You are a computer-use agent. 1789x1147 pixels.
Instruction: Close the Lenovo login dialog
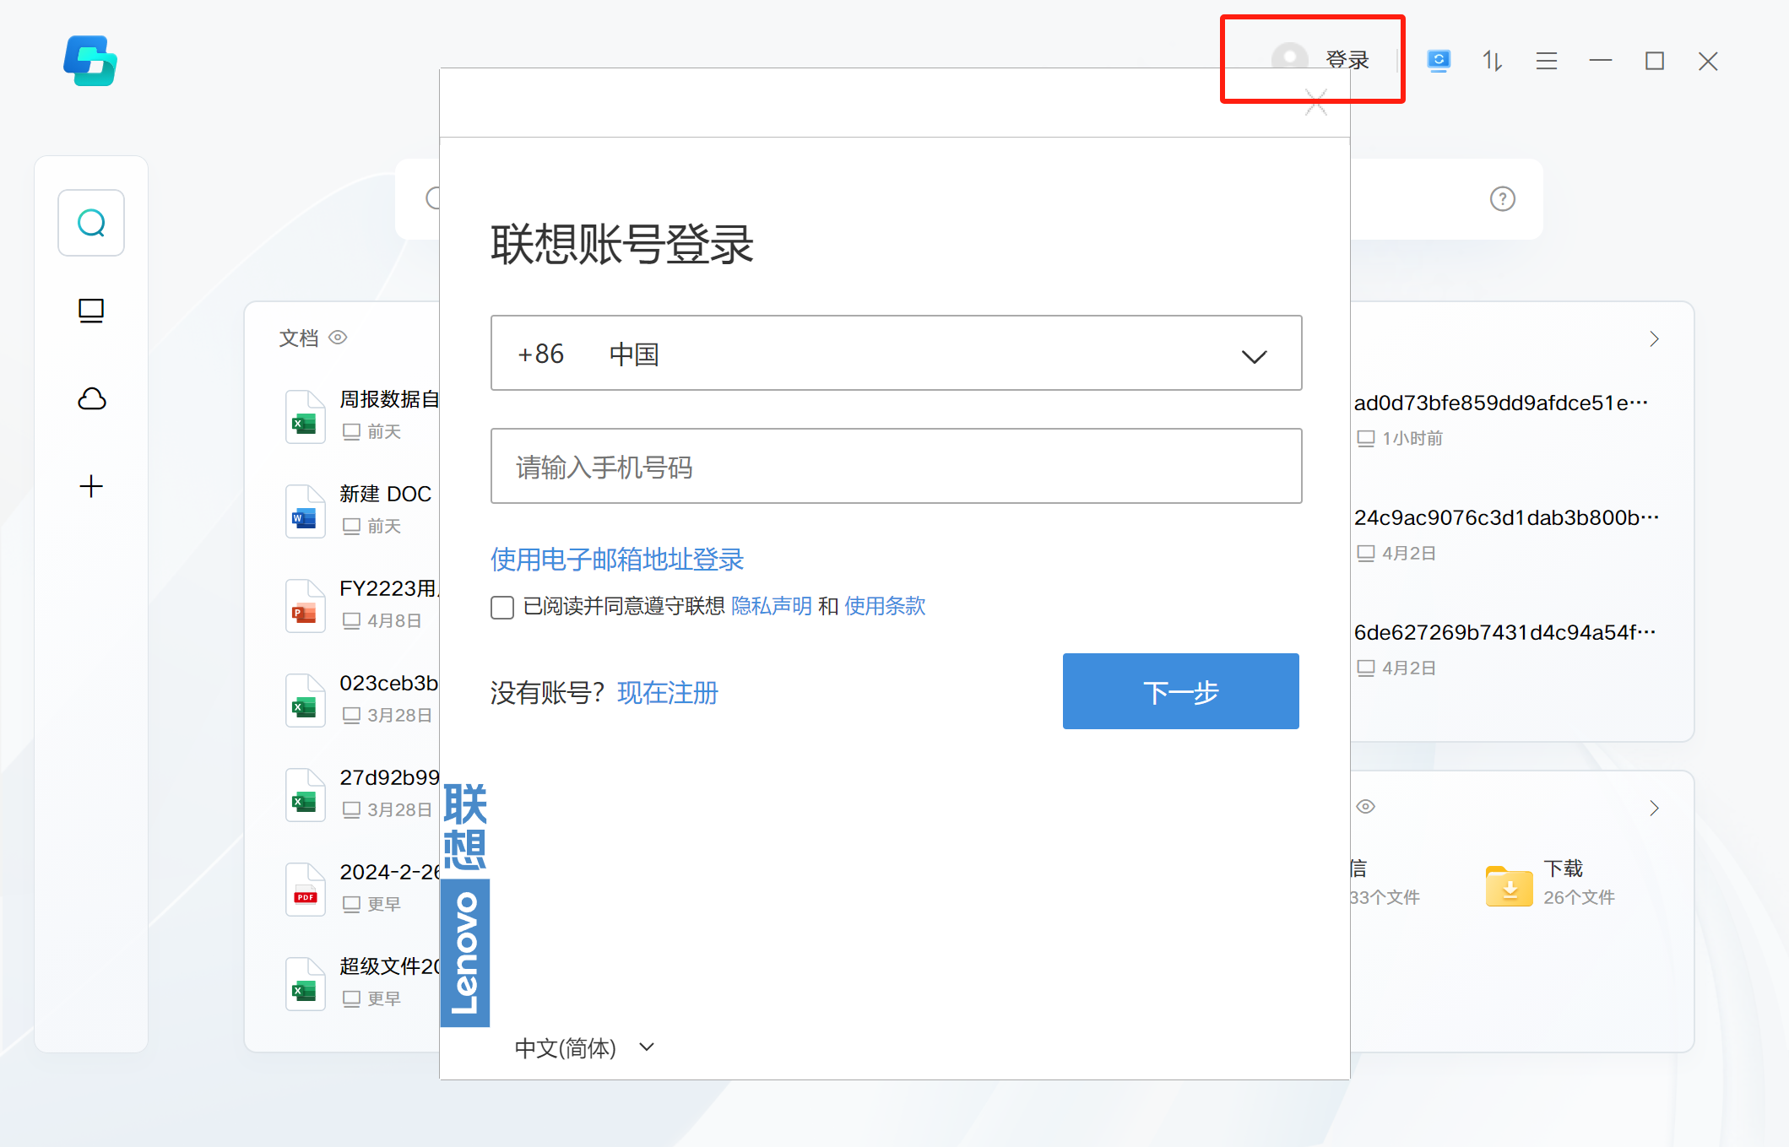pos(1315,103)
